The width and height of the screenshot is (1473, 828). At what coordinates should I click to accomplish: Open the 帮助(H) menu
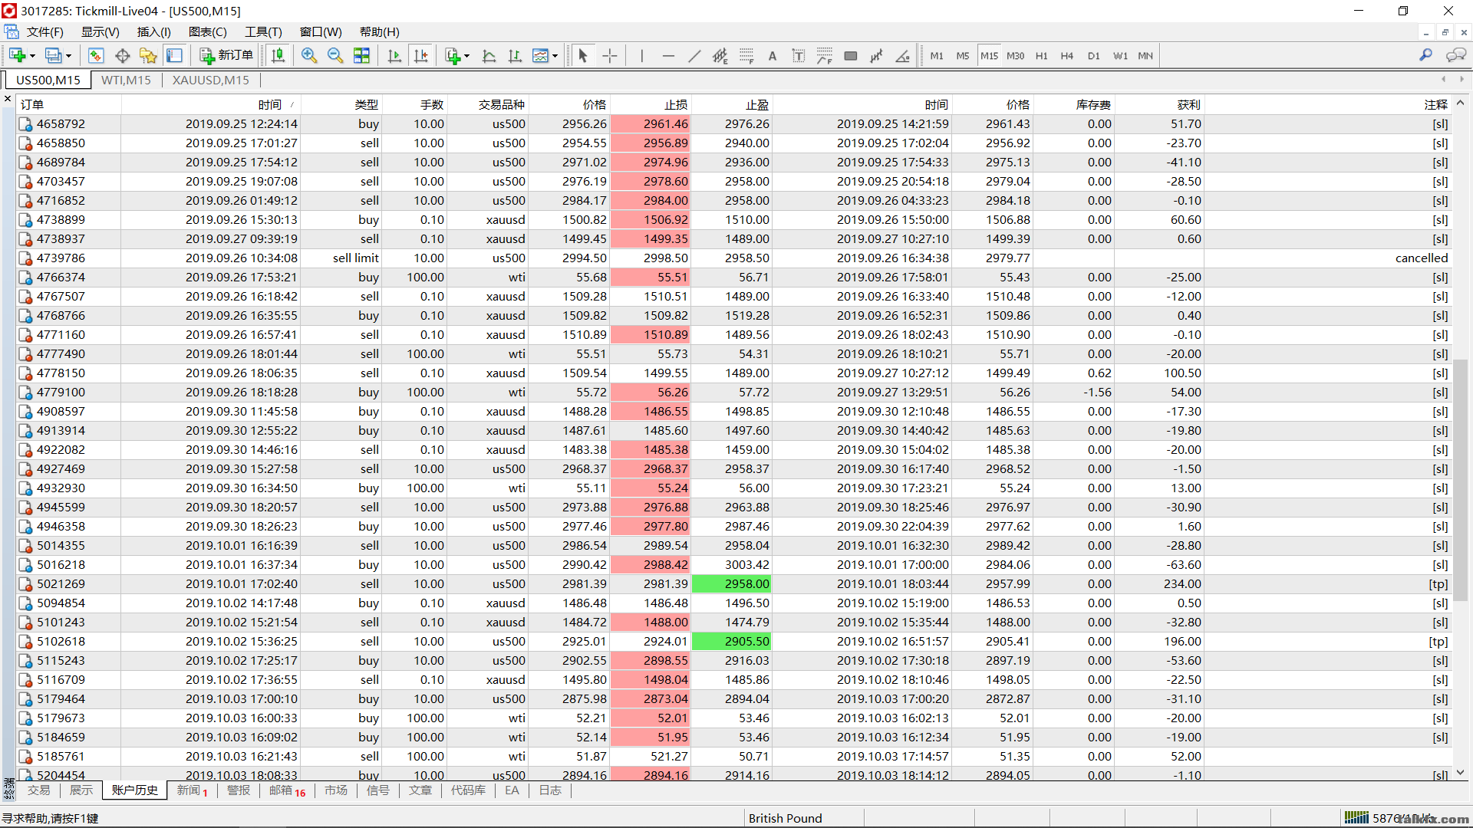point(380,32)
